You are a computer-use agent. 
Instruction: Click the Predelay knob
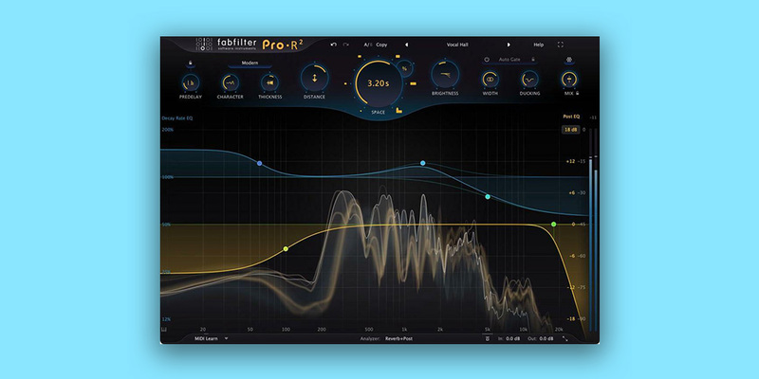[191, 82]
